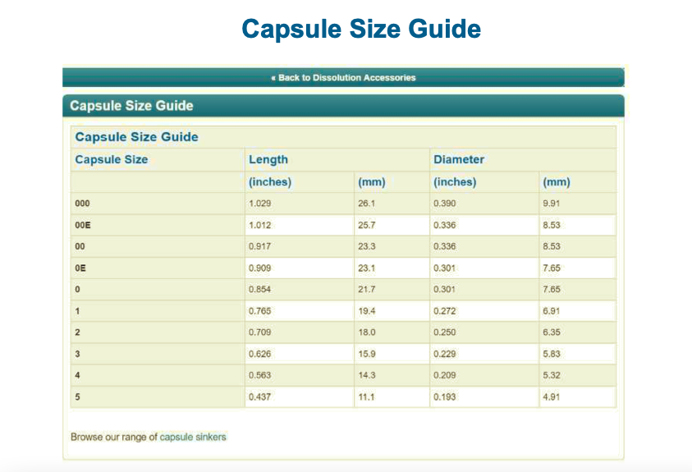692x472 pixels.
Task: Select the 'Diameter' column header
Action: 459,159
